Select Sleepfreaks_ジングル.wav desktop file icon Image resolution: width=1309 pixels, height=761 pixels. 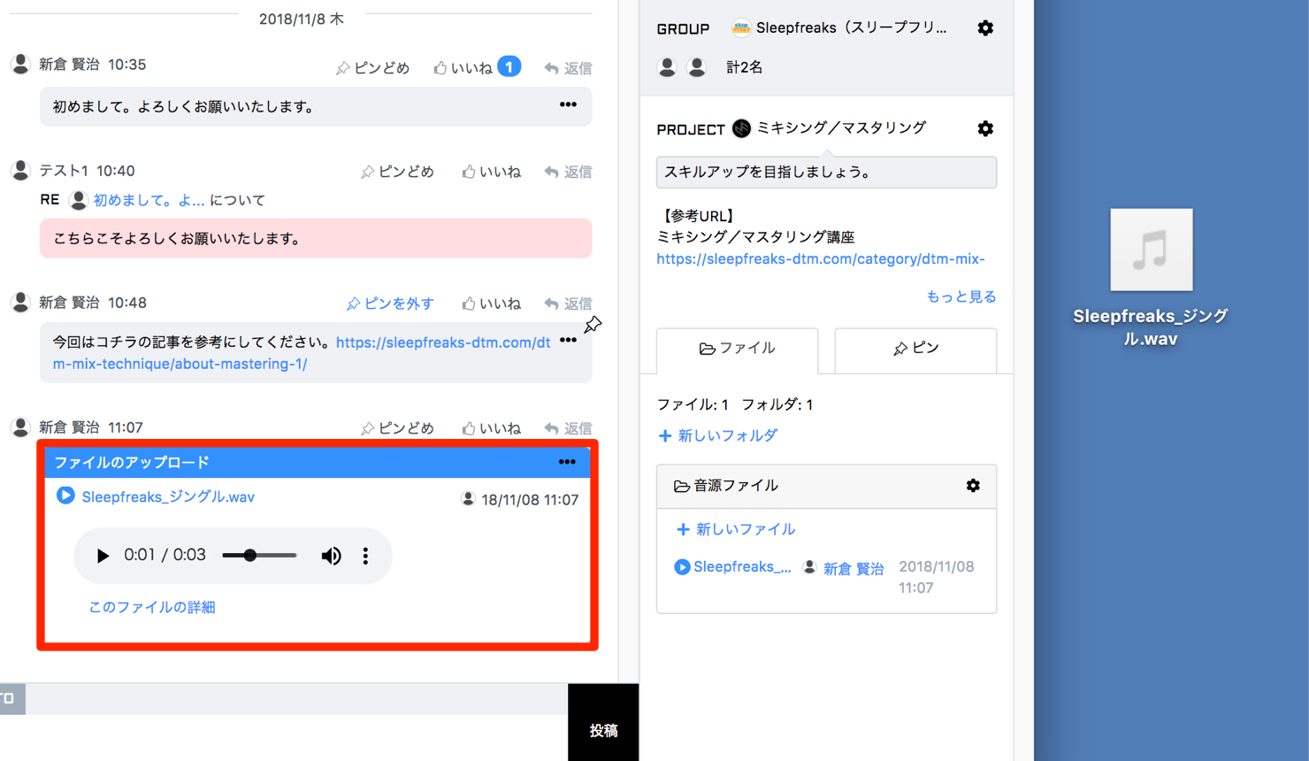pos(1151,250)
